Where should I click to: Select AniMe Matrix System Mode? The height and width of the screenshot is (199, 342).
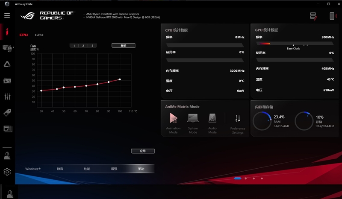[x=193, y=121]
